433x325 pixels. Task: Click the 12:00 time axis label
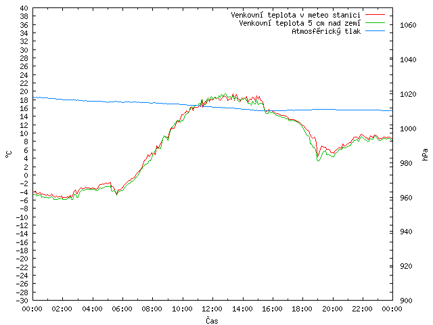212,309
